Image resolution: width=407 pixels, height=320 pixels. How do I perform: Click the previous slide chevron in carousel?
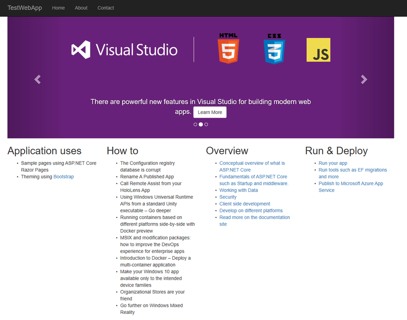tap(37, 79)
